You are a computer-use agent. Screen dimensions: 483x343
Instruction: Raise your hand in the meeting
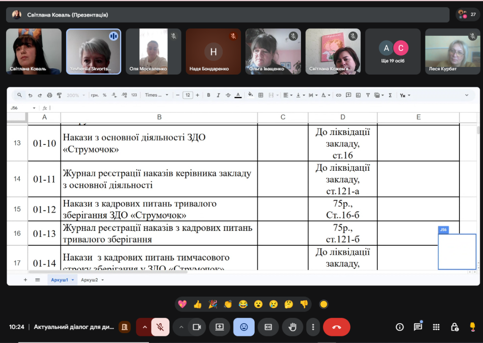(292, 327)
